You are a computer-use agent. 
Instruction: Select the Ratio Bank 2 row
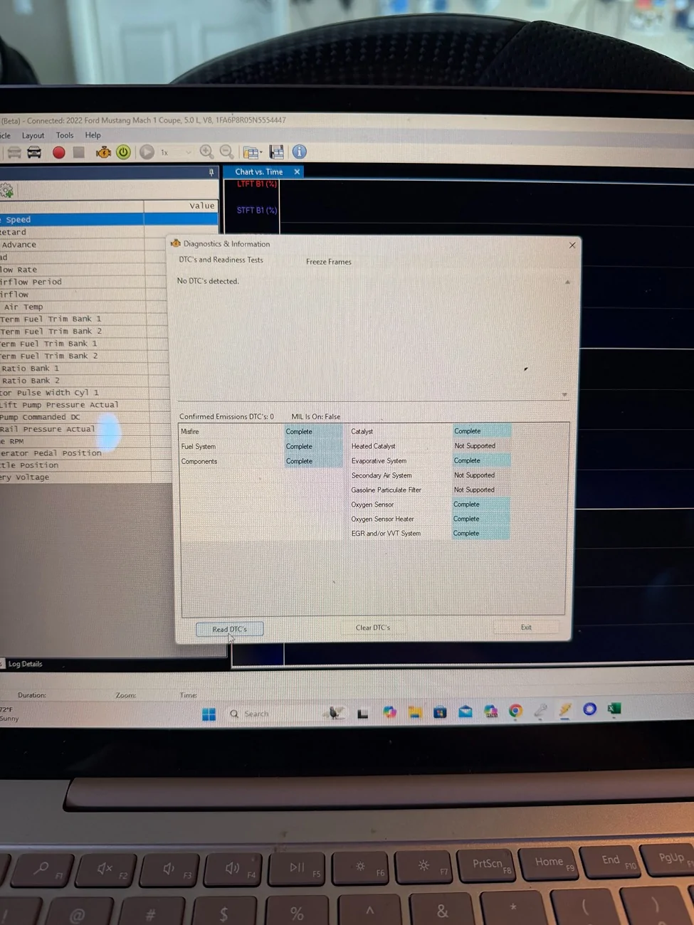85,381
